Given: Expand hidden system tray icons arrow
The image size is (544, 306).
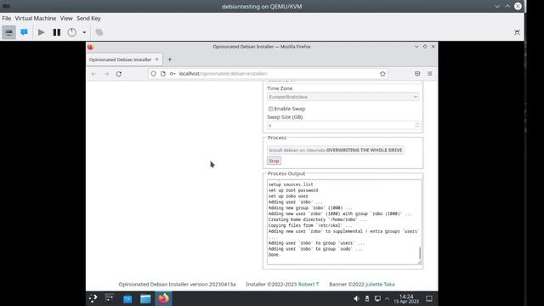Looking at the screenshot, I should pyautogui.click(x=388, y=298).
